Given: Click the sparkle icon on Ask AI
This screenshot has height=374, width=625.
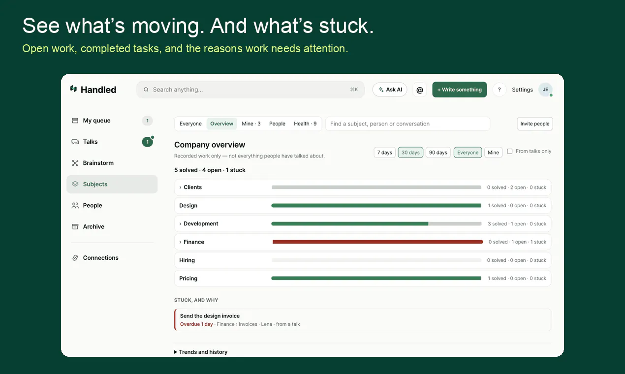Looking at the screenshot, I should tap(381, 90).
